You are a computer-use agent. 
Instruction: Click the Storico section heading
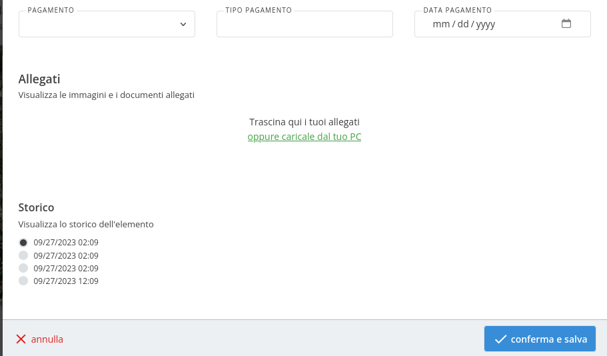[x=36, y=207]
